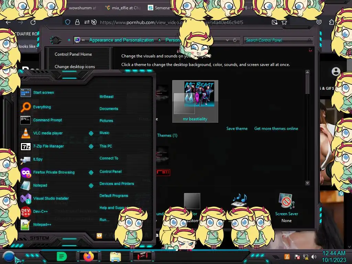Switch to Semena browser tab
352x264 pixels.
point(159,8)
